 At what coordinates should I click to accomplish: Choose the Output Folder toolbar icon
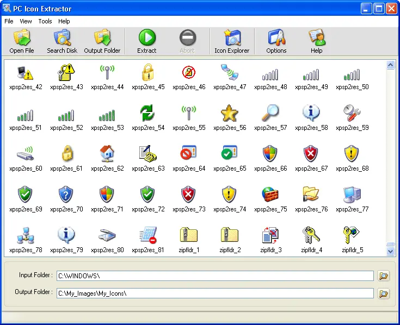click(102, 41)
